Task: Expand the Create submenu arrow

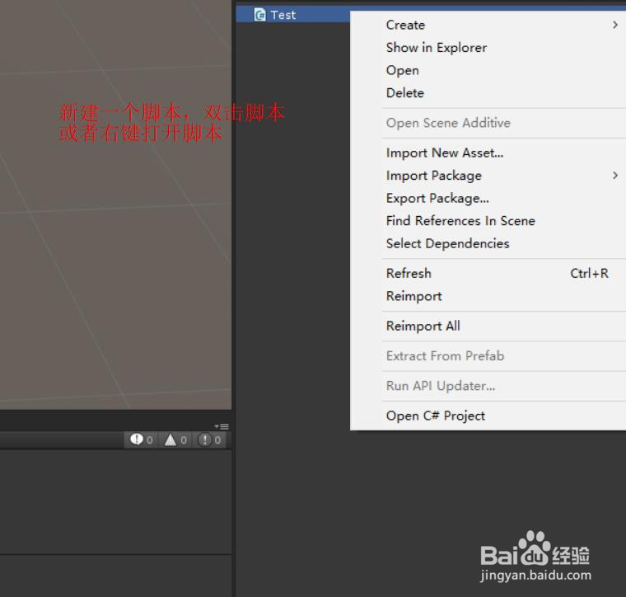Action: pyautogui.click(x=614, y=26)
